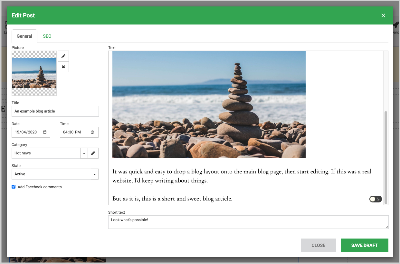Viewport: 400px width, 264px height.
Task: Click the pencil icon to edit picture
Action: [63, 56]
